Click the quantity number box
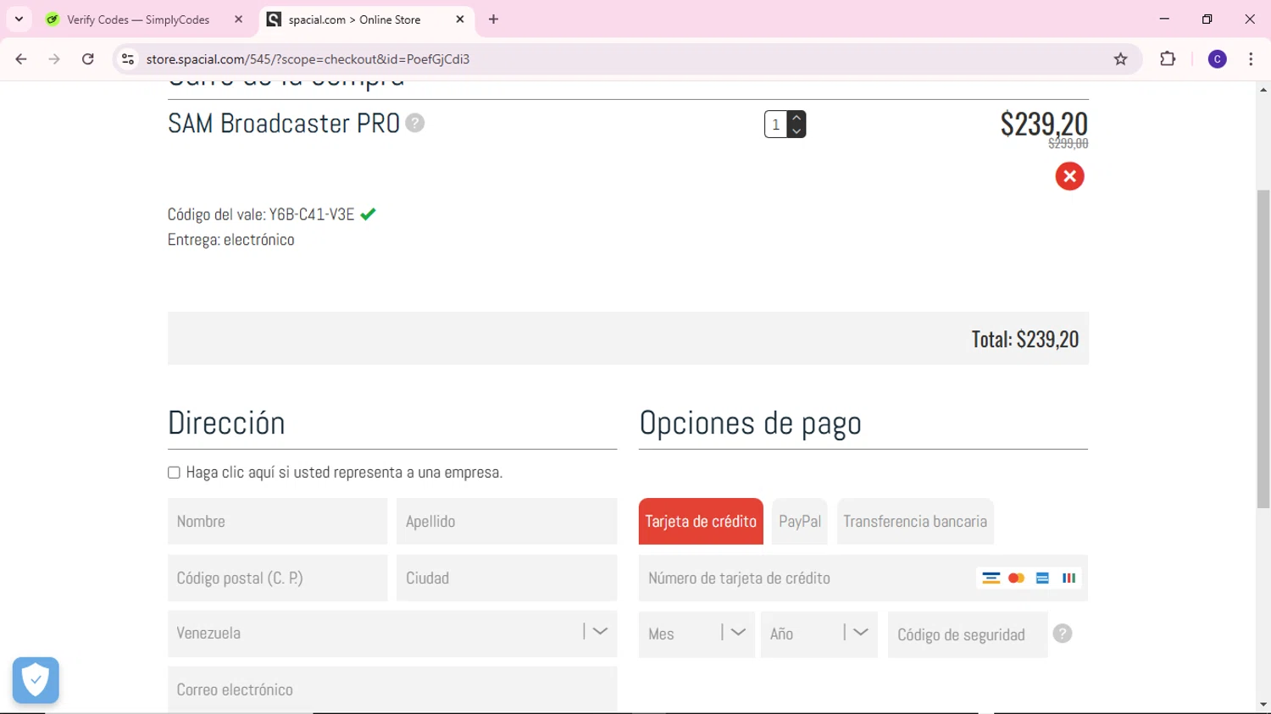 tap(776, 125)
